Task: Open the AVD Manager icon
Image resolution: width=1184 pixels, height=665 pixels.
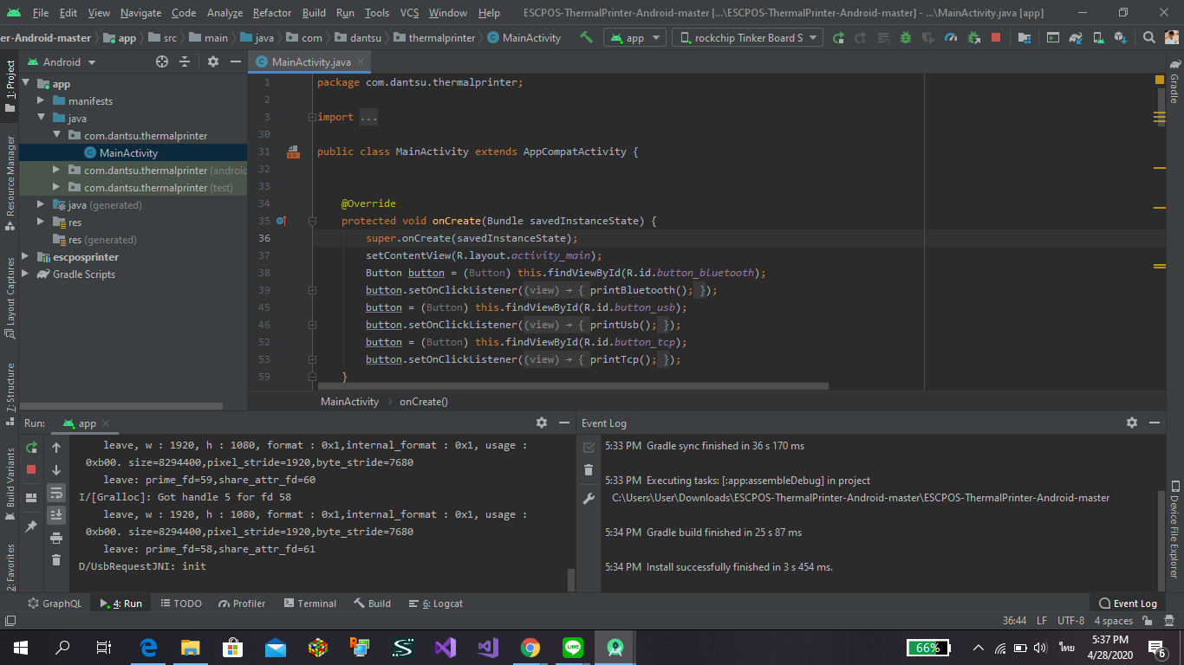Action: click(x=1098, y=37)
